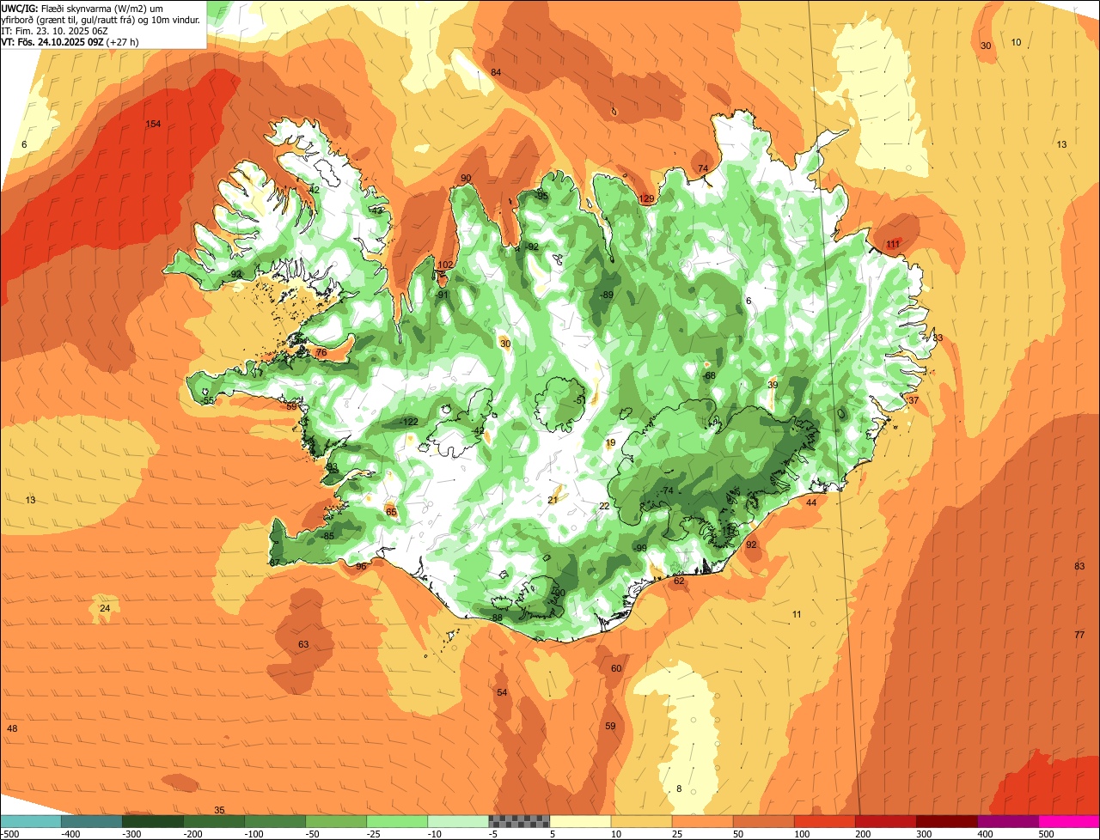Select the pale yellow 5 to 10 swatch
Viewport: 1100px width, 840px height.
point(580,821)
